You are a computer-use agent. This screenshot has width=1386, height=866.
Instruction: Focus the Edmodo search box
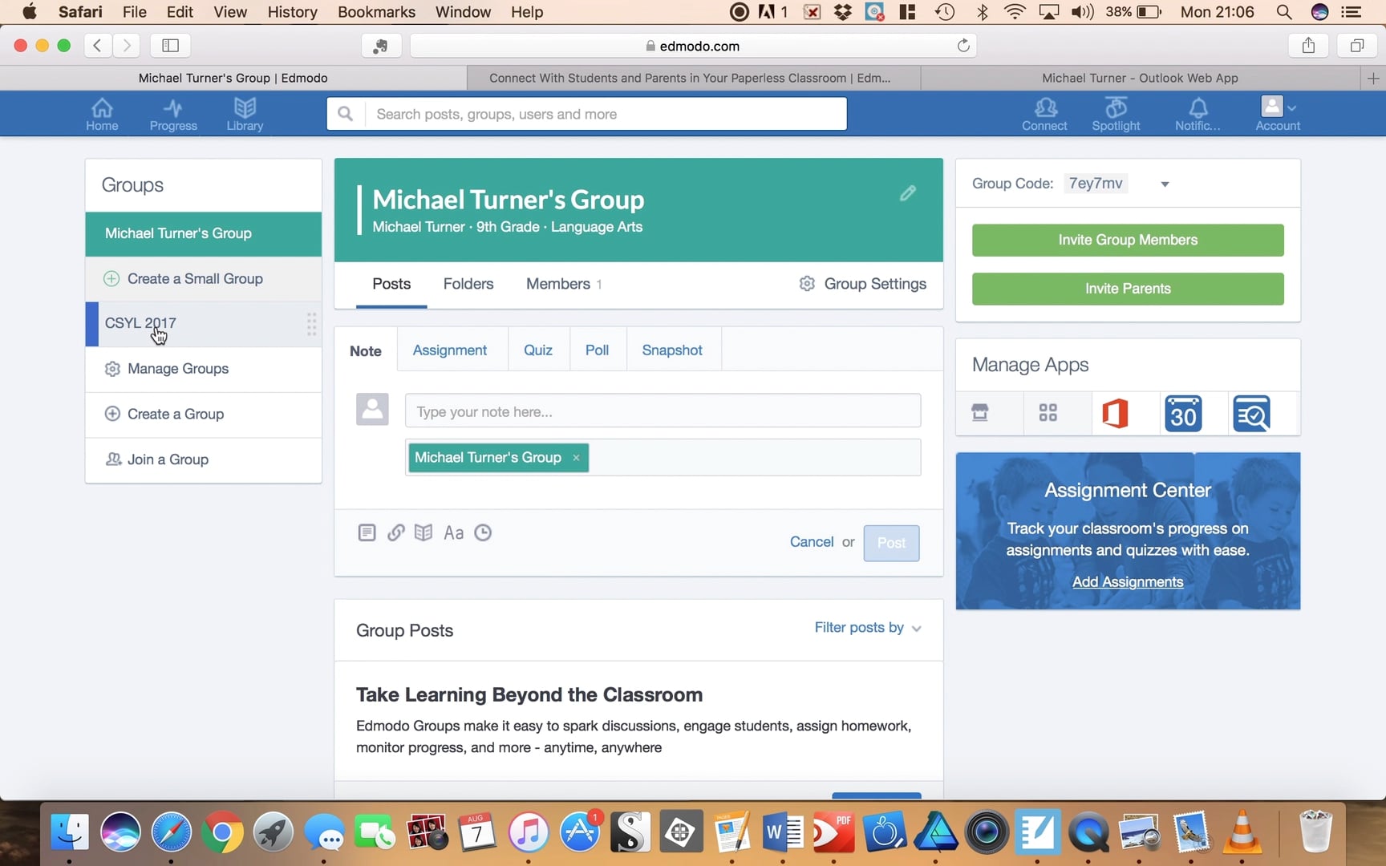(x=606, y=114)
